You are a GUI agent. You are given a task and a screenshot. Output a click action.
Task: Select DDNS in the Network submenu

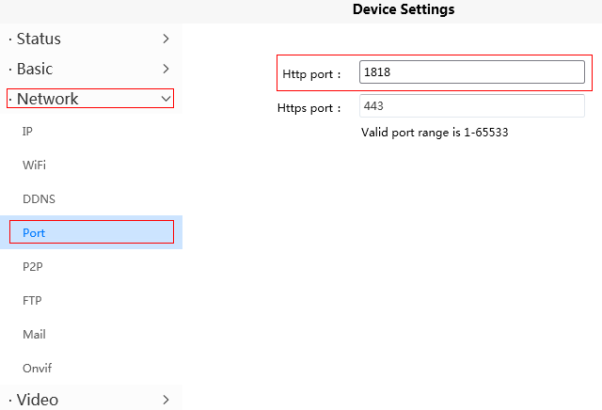tap(39, 199)
